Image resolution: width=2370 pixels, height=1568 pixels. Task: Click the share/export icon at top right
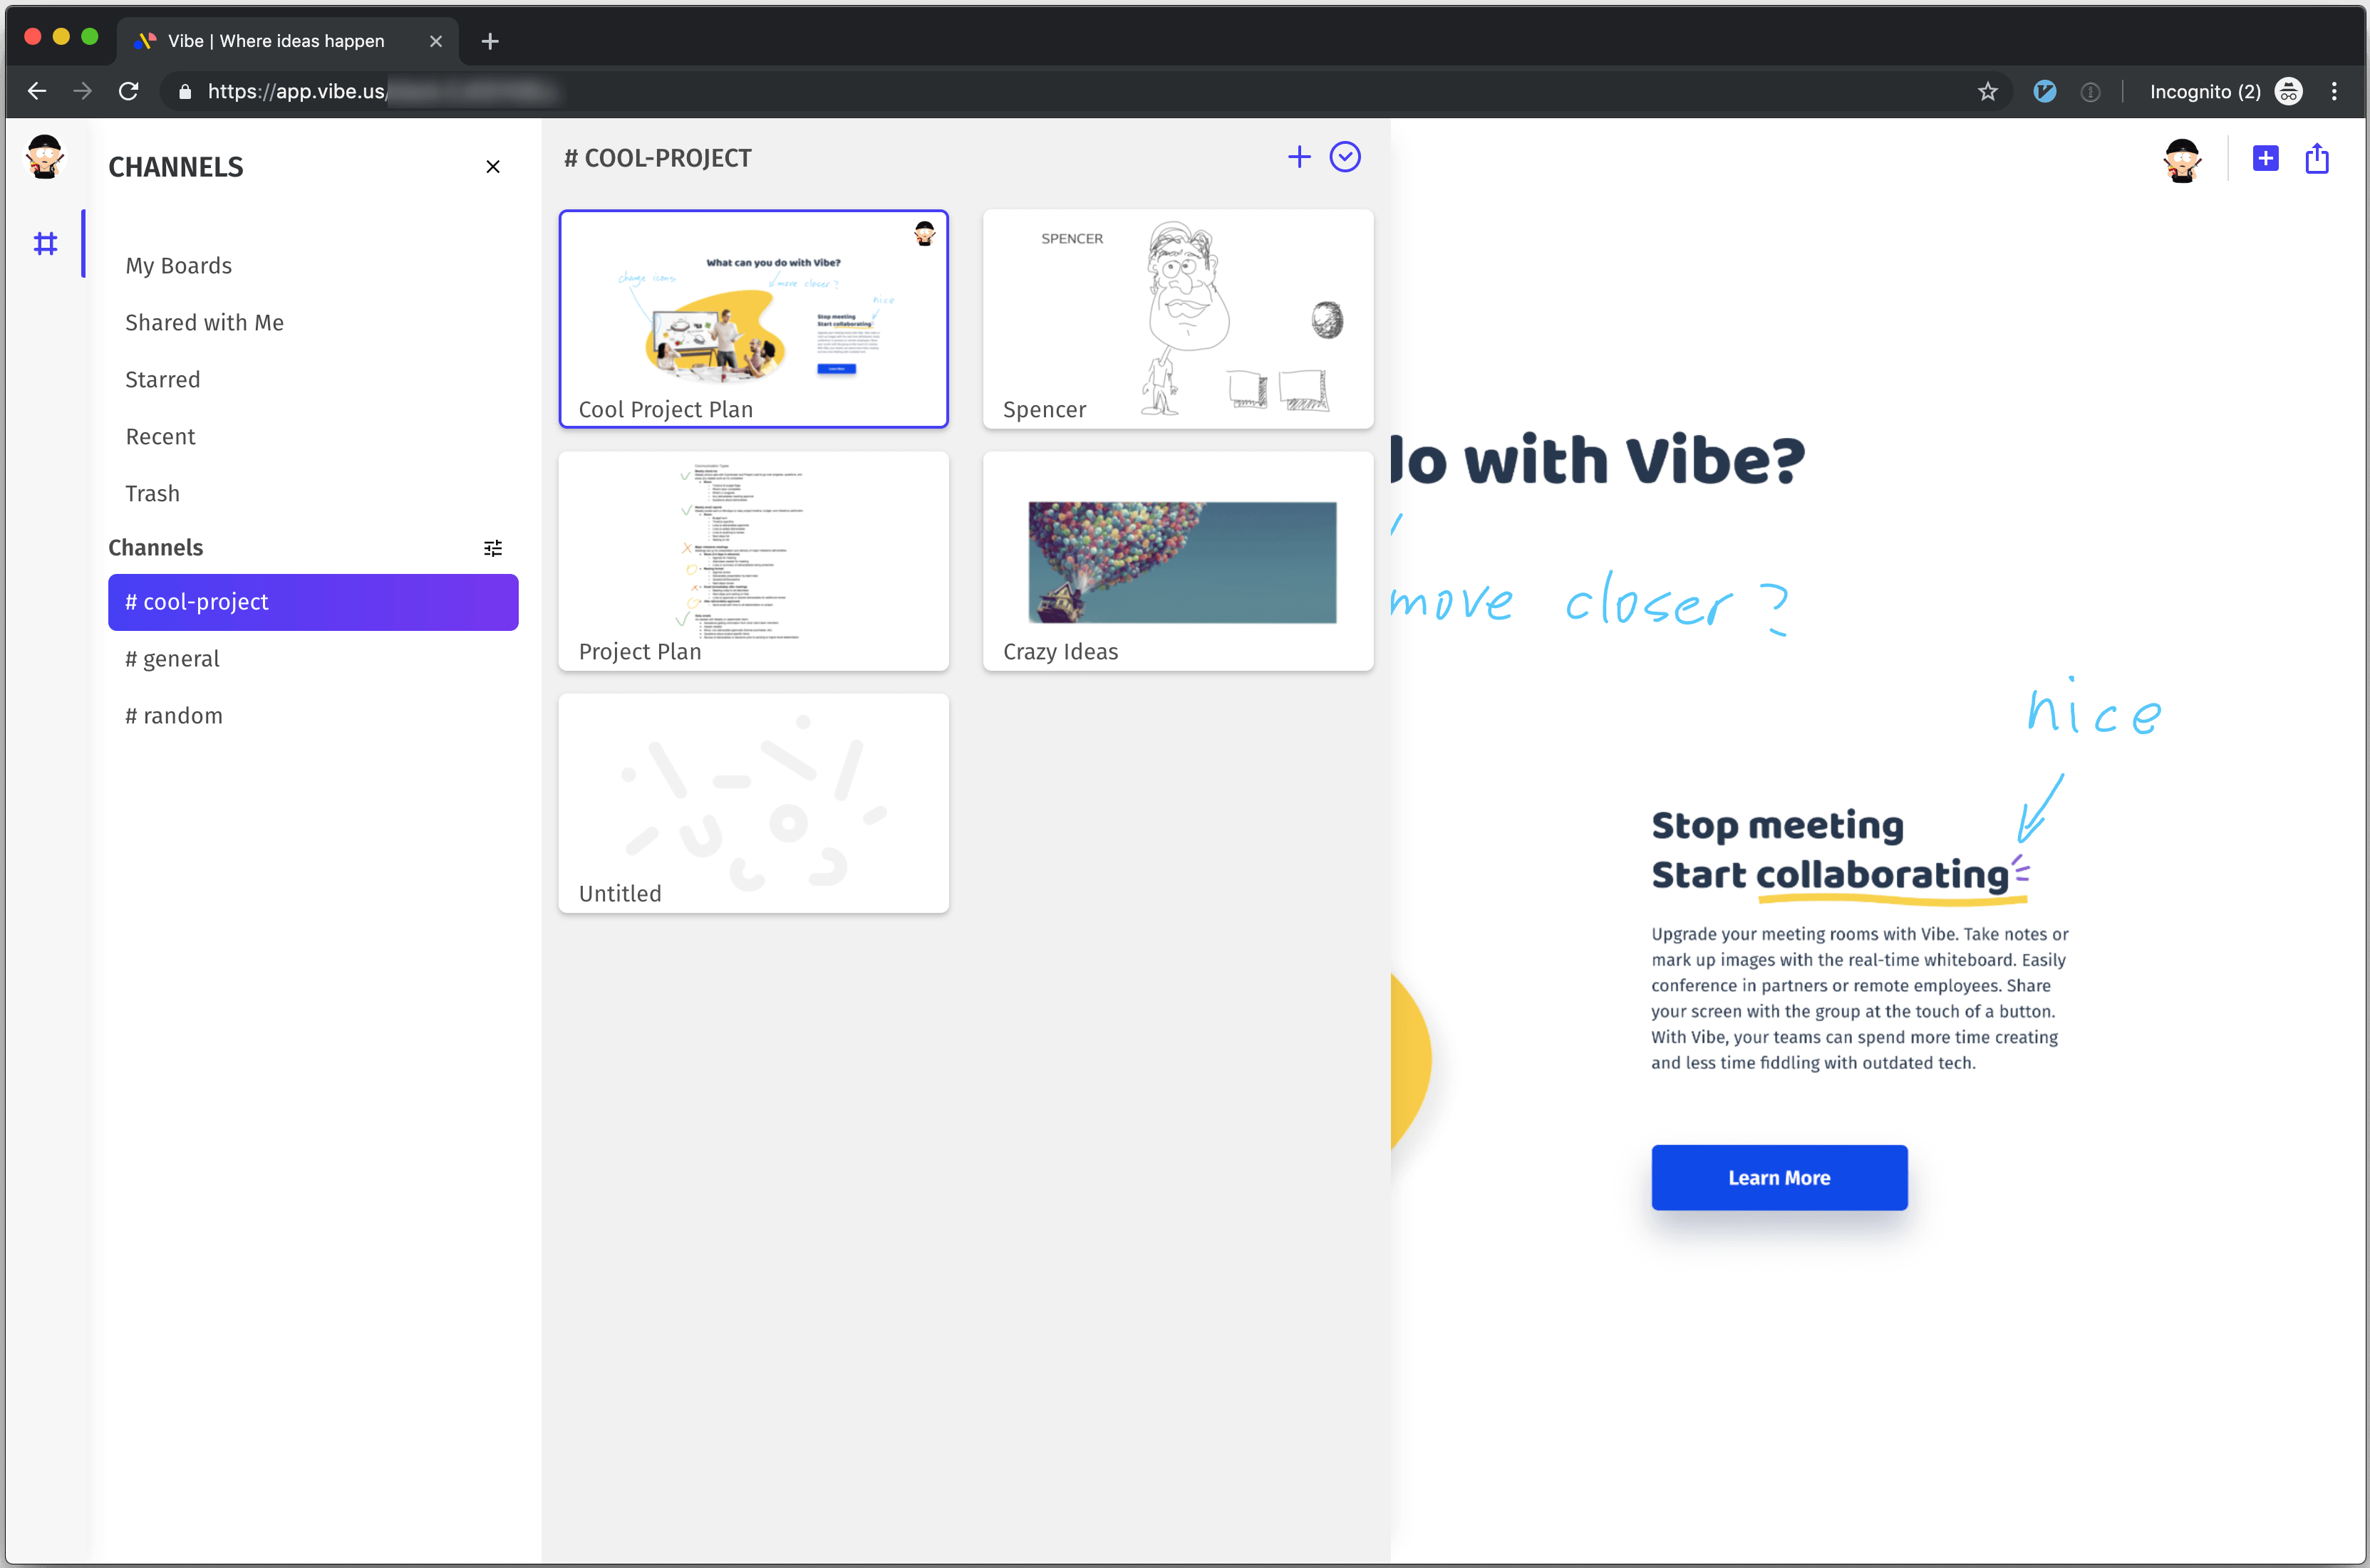tap(2317, 158)
